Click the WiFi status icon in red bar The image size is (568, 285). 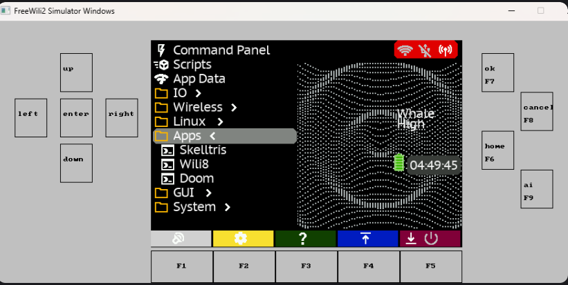pyautogui.click(x=405, y=51)
